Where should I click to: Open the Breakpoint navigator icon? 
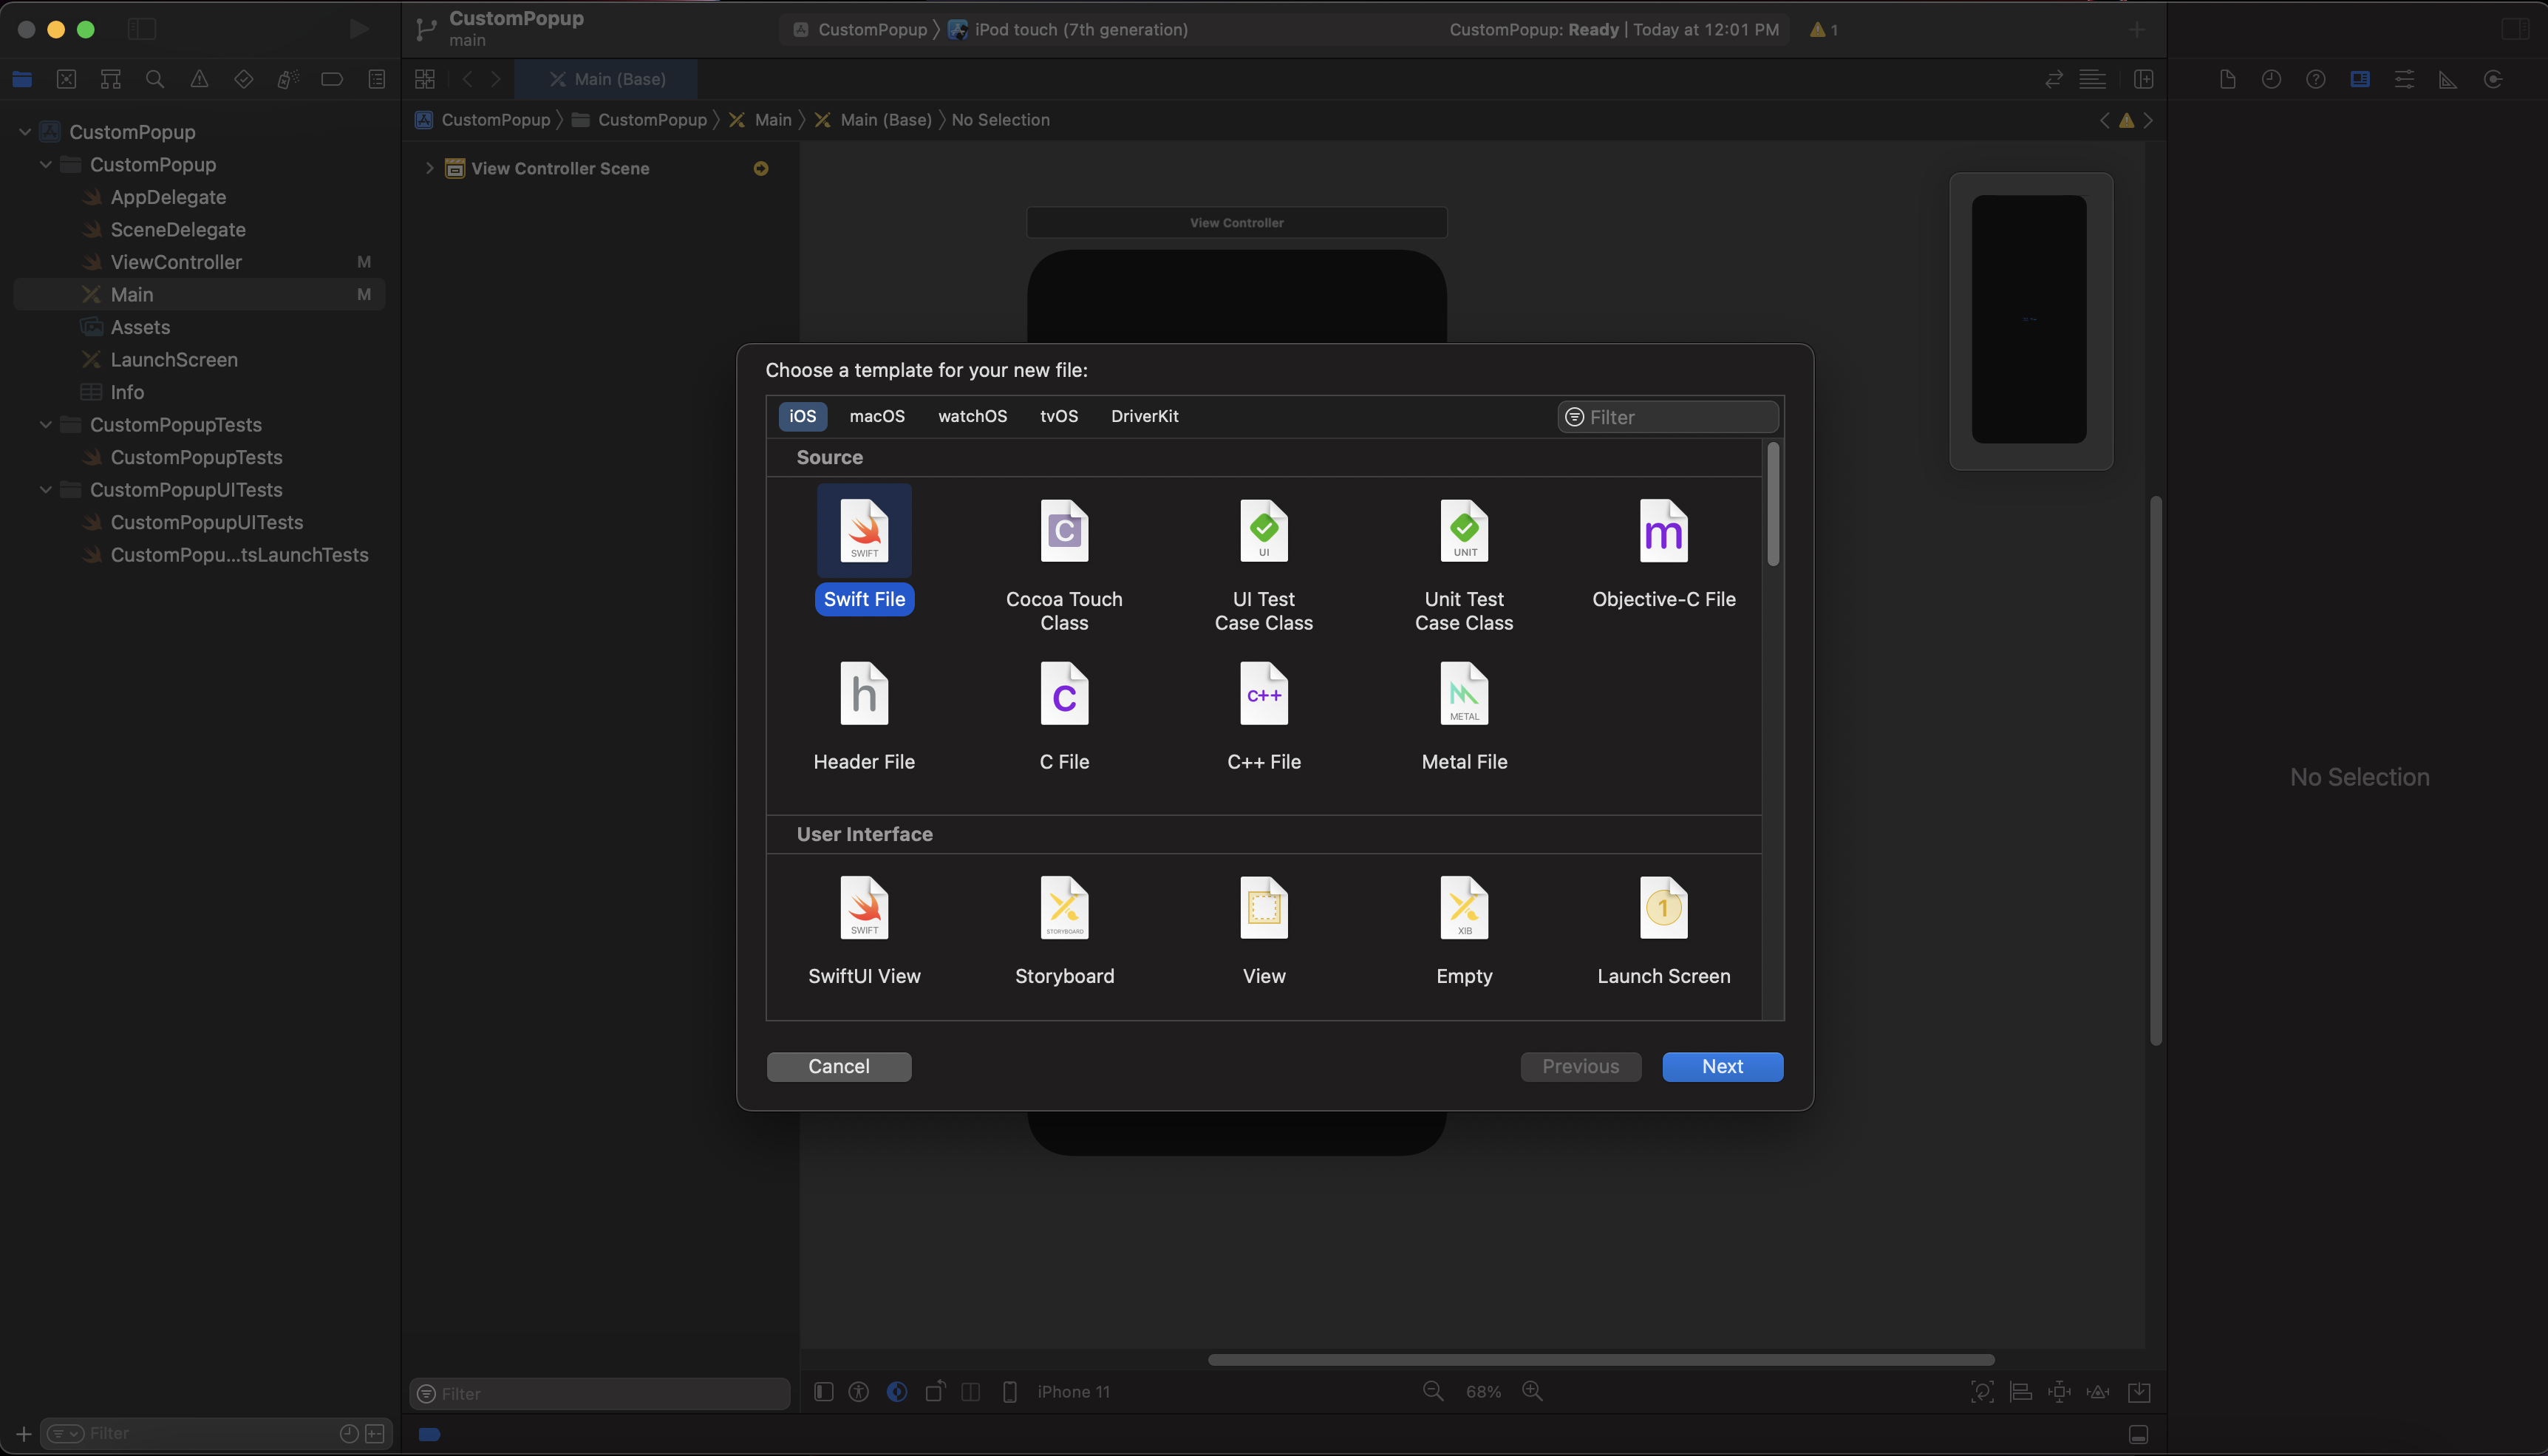tap(332, 79)
